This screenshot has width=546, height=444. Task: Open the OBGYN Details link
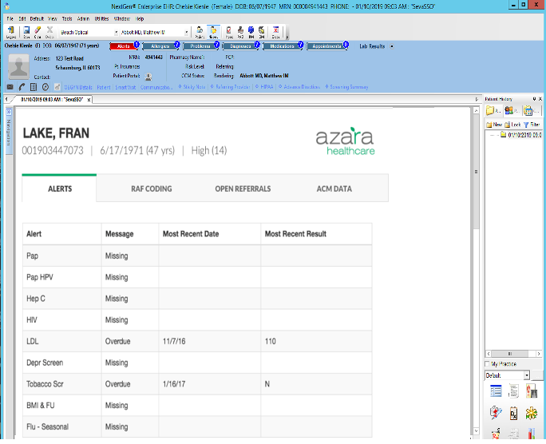point(78,87)
